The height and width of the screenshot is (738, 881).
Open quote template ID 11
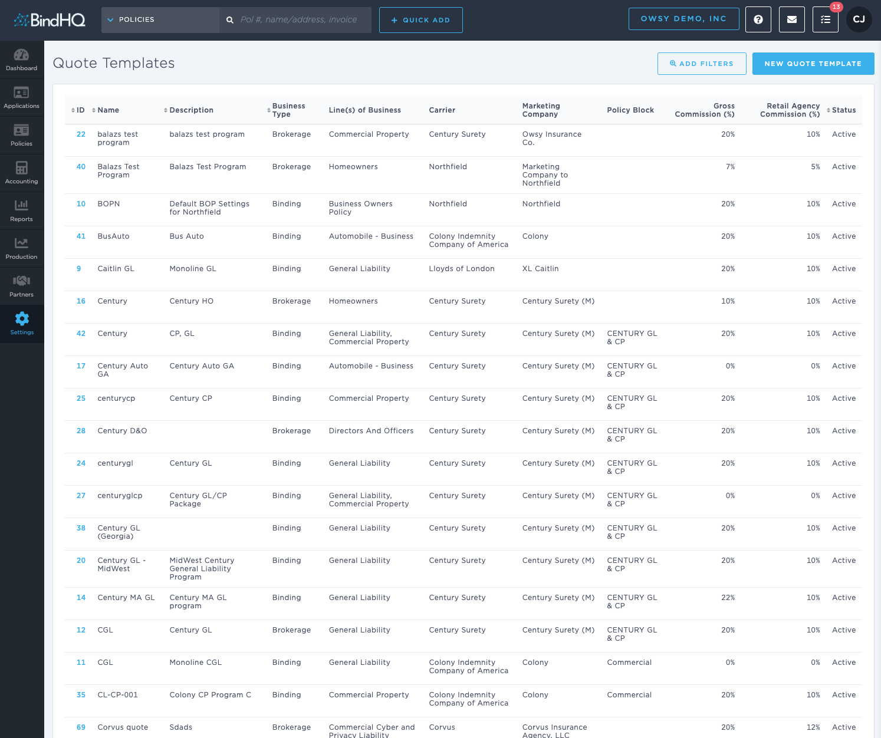point(81,663)
